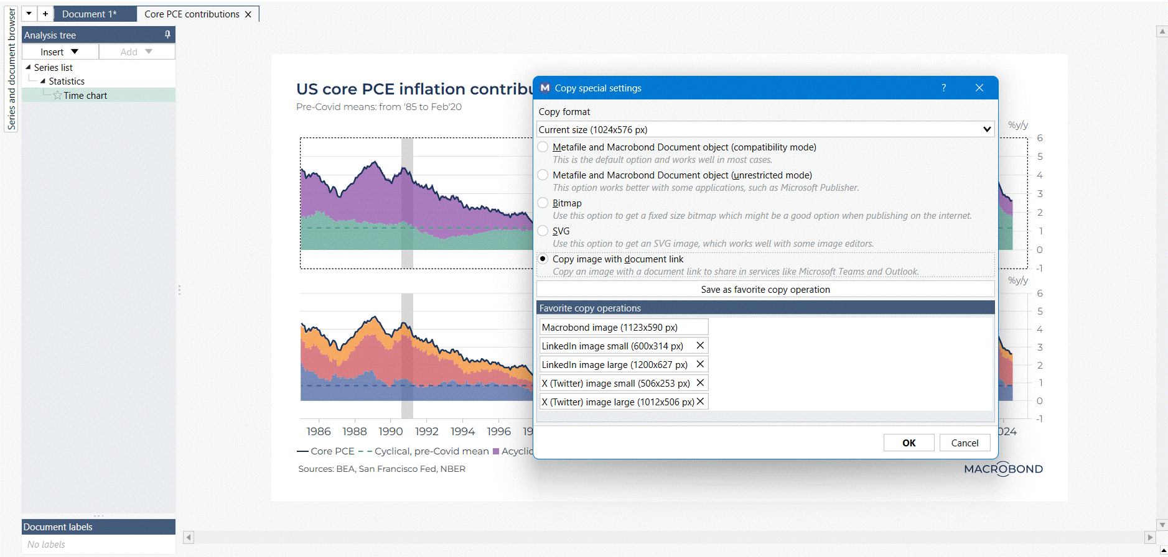Open the Insert dropdown menu
The height and width of the screenshot is (557, 1168).
pos(60,52)
